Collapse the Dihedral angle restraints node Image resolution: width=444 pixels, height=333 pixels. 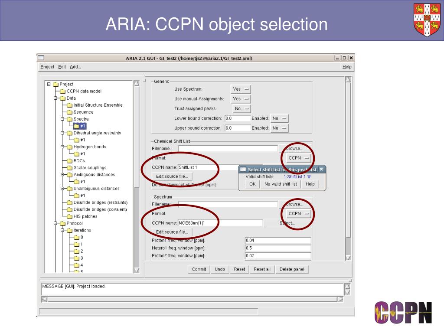pos(62,133)
